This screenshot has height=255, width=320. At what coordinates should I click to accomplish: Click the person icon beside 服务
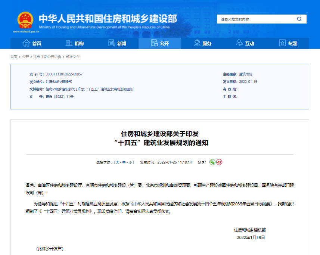(x=197, y=43)
